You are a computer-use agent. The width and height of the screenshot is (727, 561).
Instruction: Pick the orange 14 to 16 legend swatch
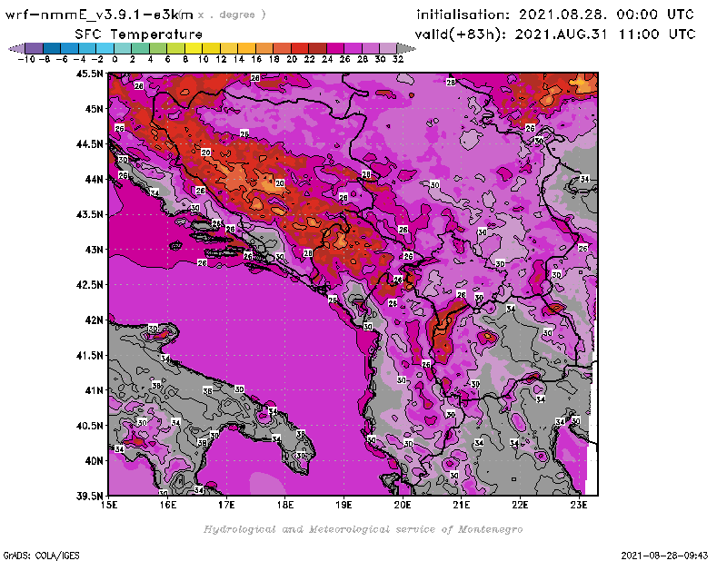246,49
